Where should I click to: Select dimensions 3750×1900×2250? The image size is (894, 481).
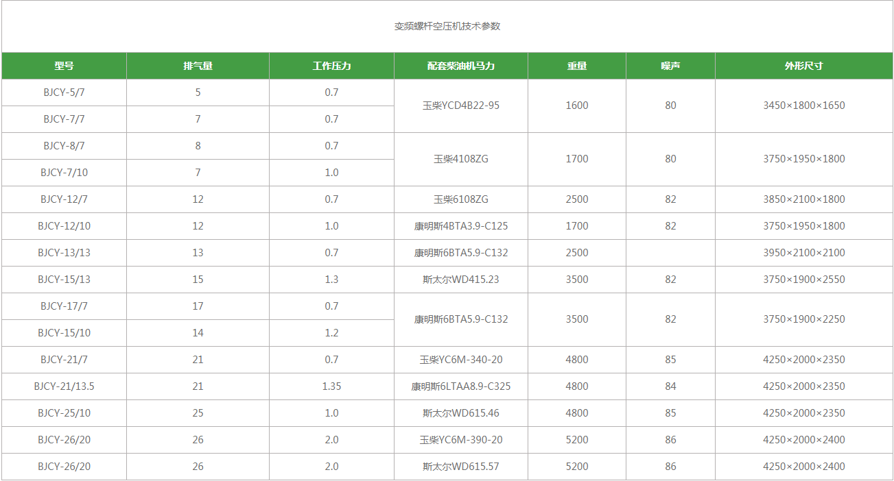(804, 319)
